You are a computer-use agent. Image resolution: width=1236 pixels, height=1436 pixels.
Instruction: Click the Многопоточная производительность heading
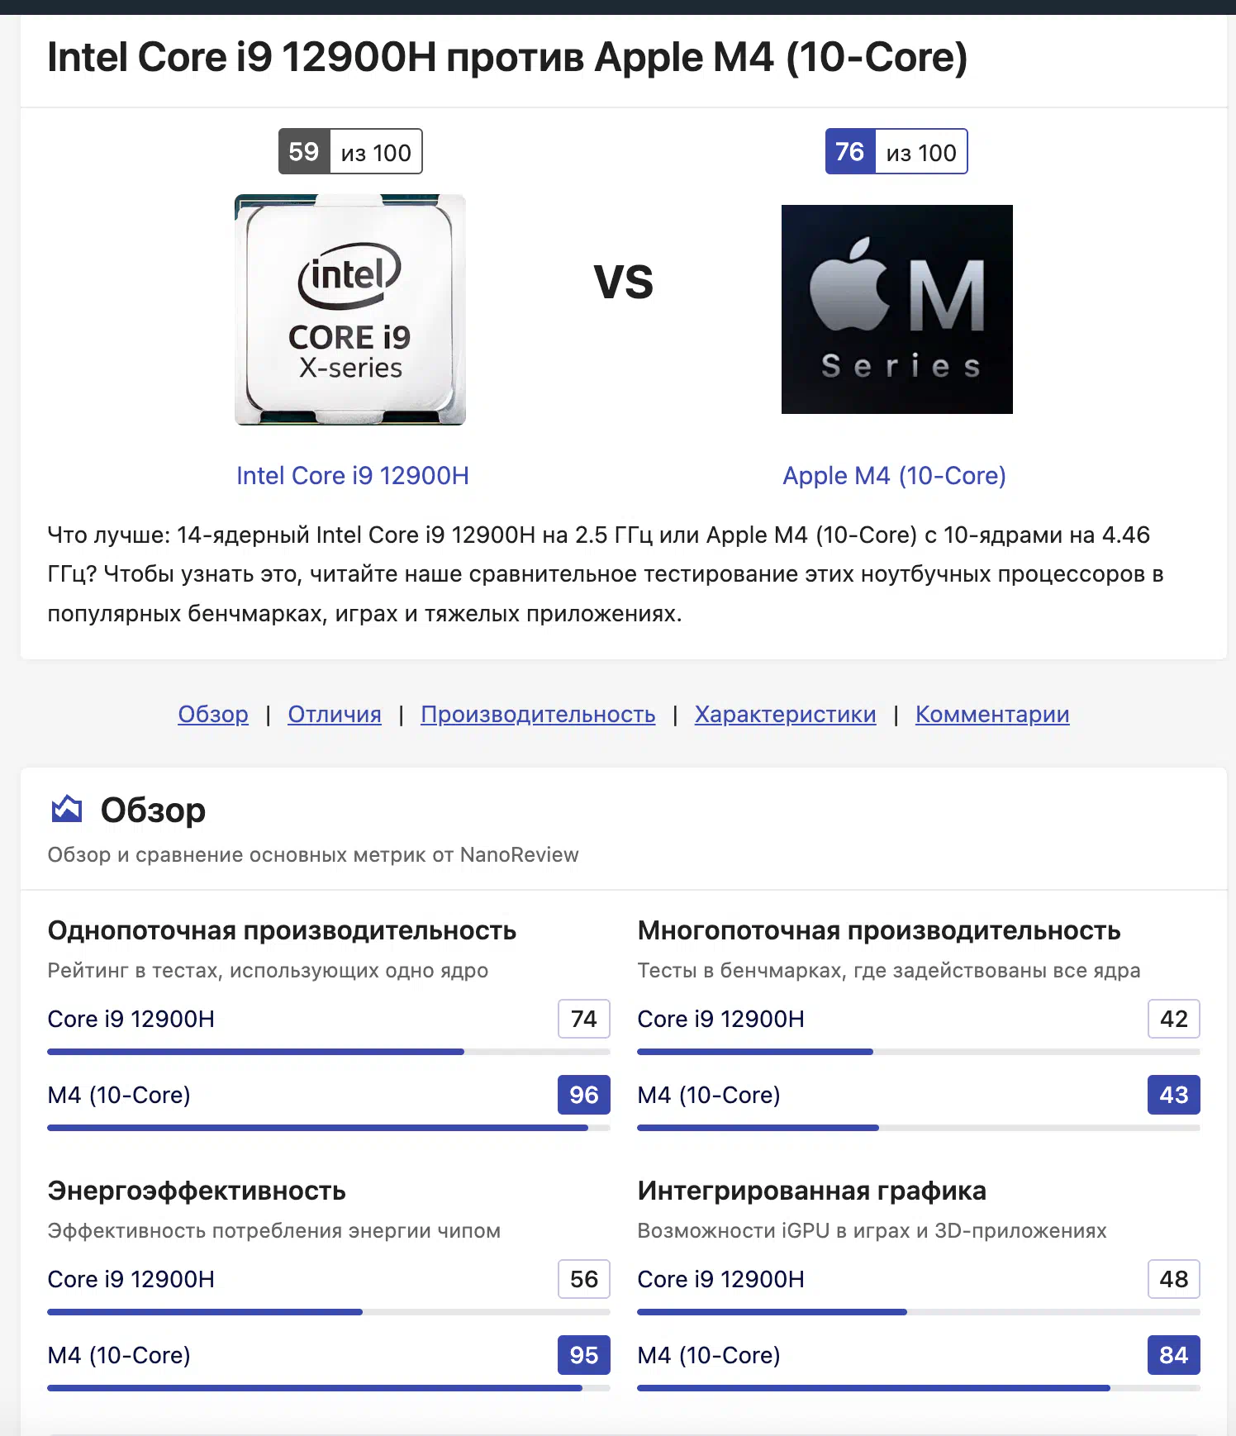pos(879,930)
